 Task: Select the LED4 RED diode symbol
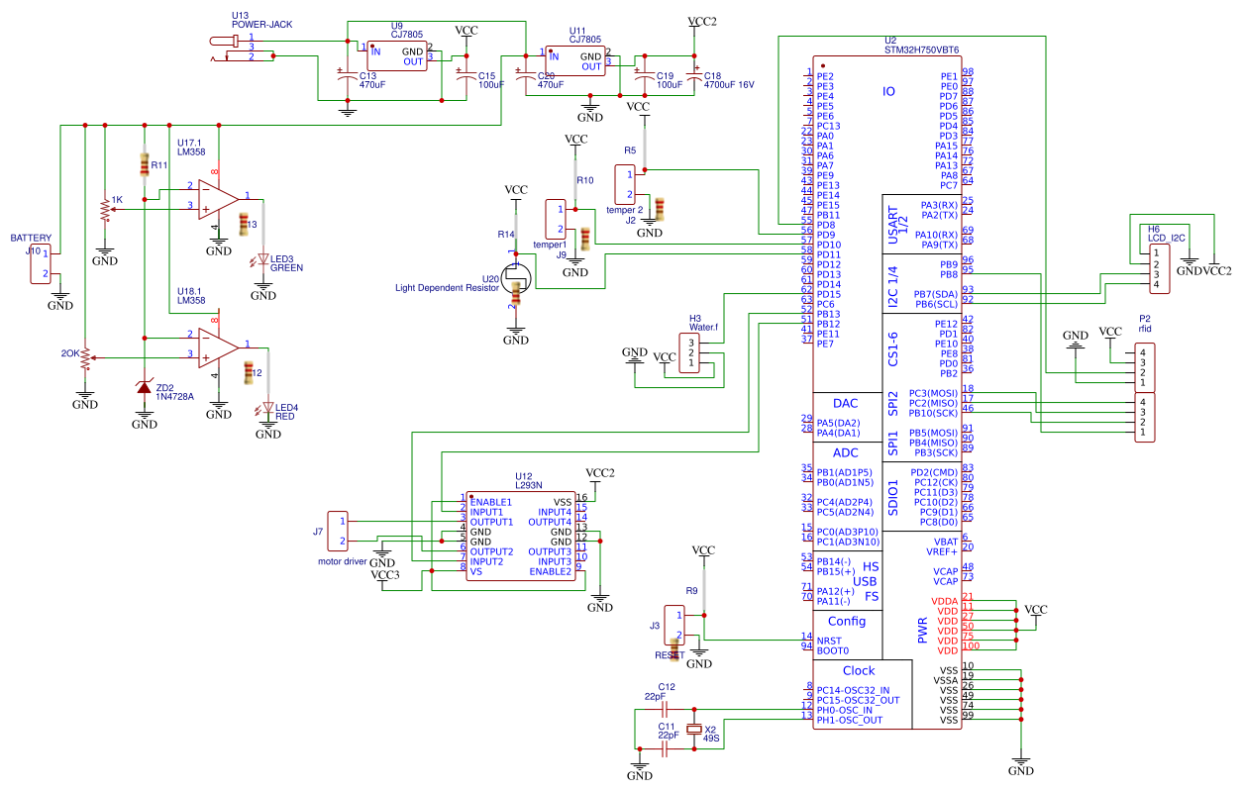269,406
